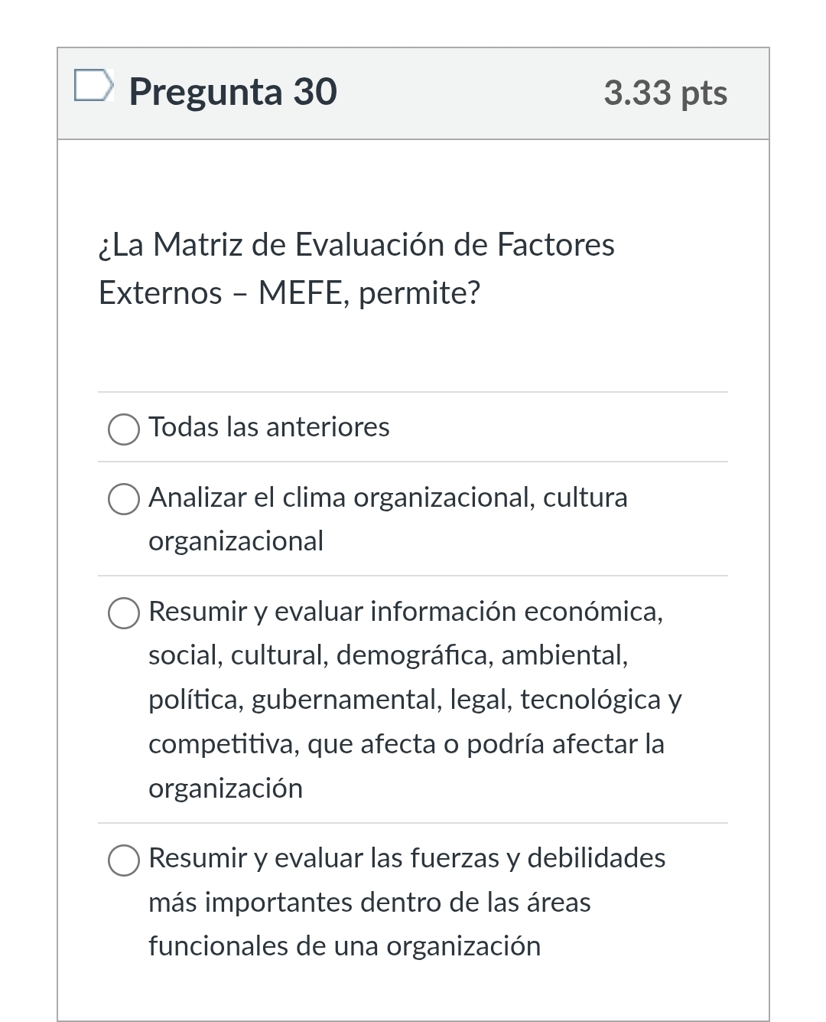Click the "3.33 pts" score label
The width and height of the screenshot is (826, 1022).
point(665,93)
